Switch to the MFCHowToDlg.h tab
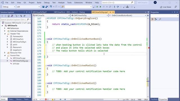Screen dimensions: 180x101 click(40, 12)
